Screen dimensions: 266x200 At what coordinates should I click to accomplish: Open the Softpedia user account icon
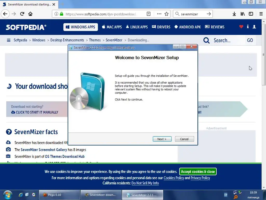(254, 27)
